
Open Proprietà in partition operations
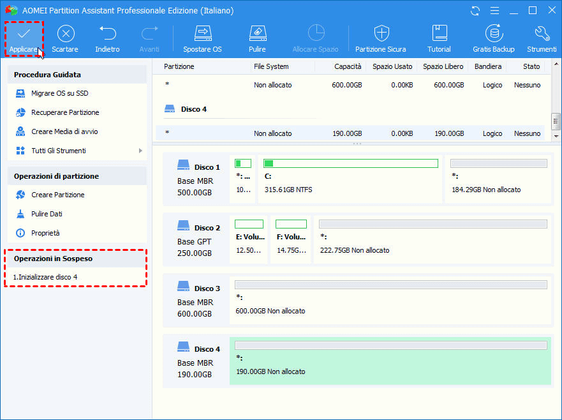pos(45,233)
